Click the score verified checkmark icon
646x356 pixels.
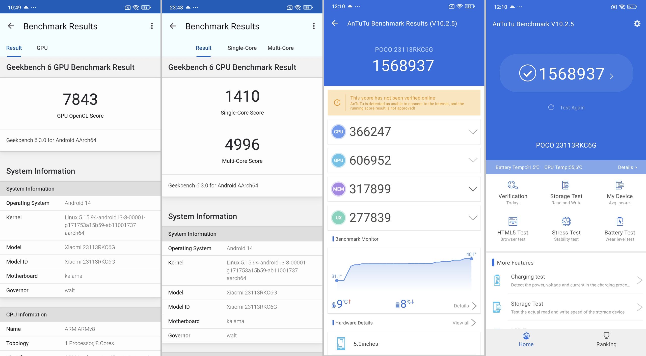click(x=527, y=73)
